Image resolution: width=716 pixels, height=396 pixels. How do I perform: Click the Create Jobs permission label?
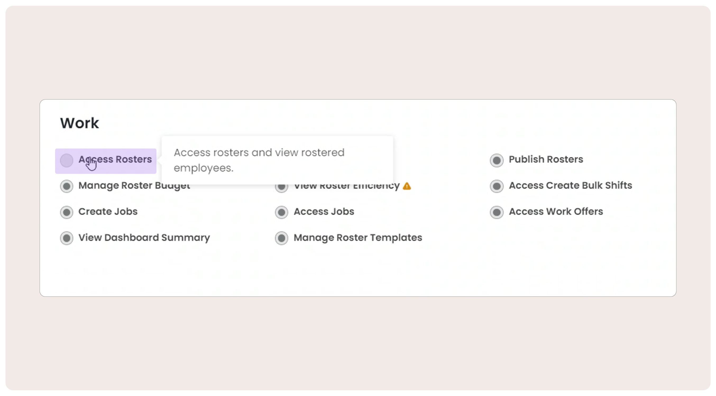tap(108, 211)
